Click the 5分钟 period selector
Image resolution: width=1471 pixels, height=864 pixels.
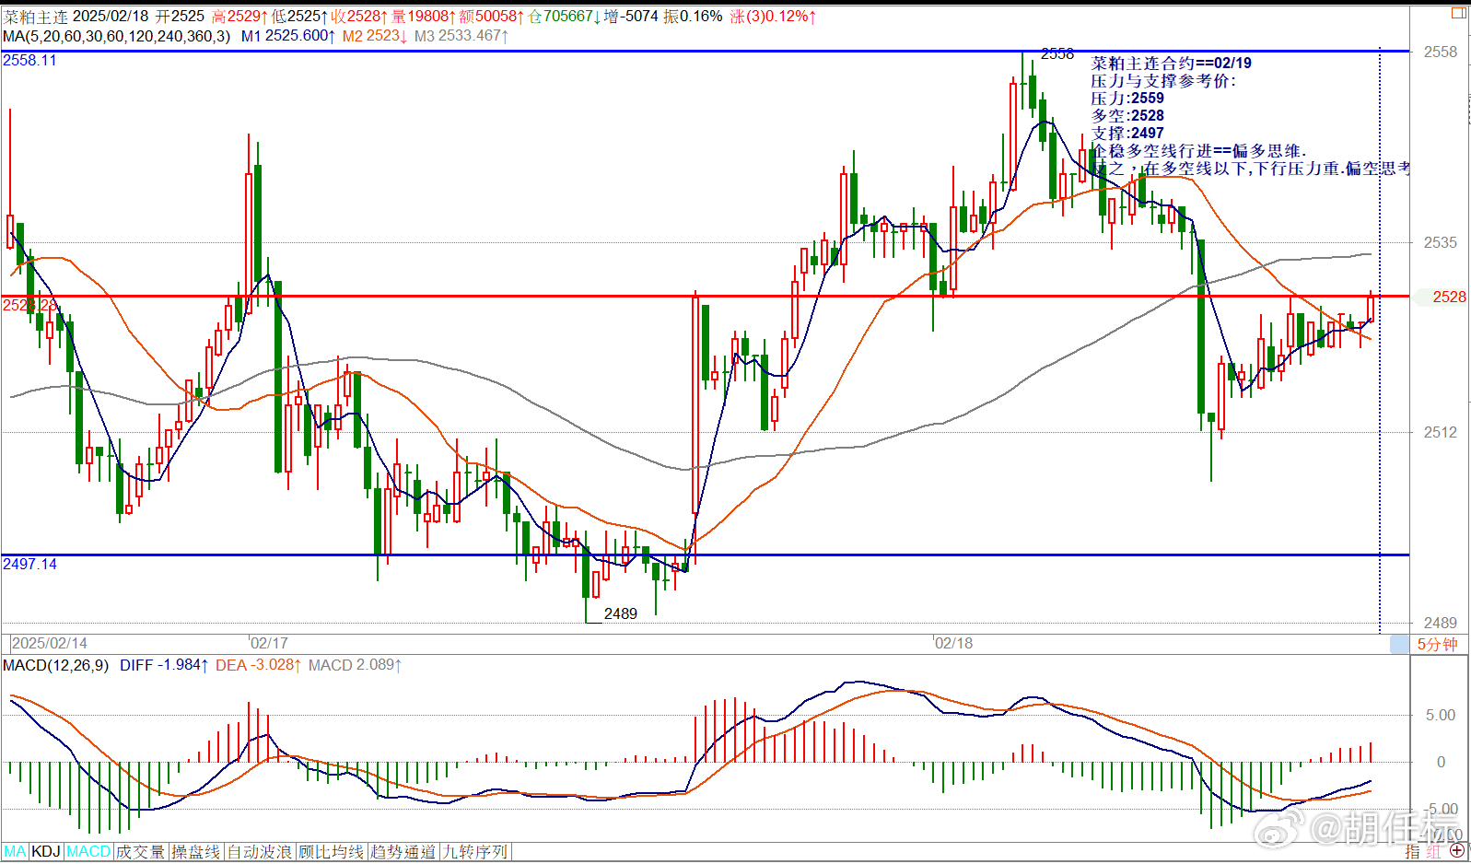[x=1437, y=645]
